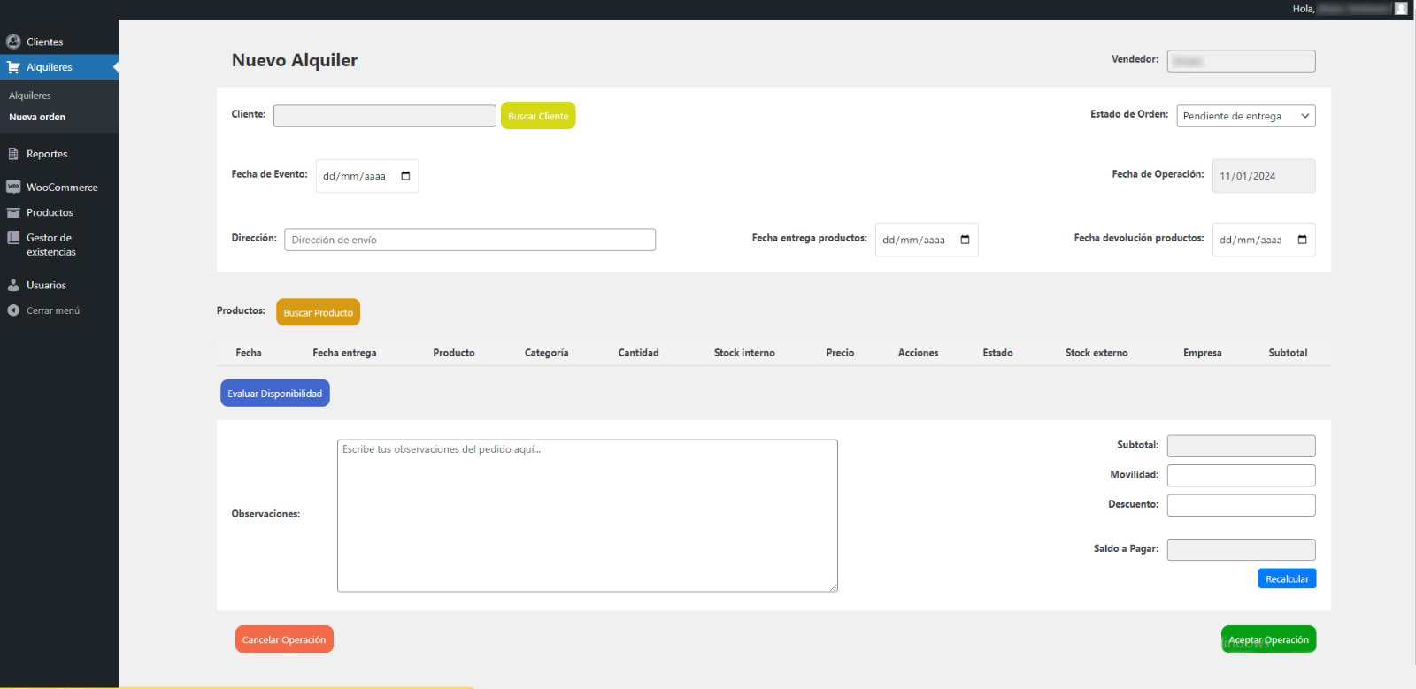
Task: Click the Evaluar Disponibilidad button
Action: tap(274, 394)
